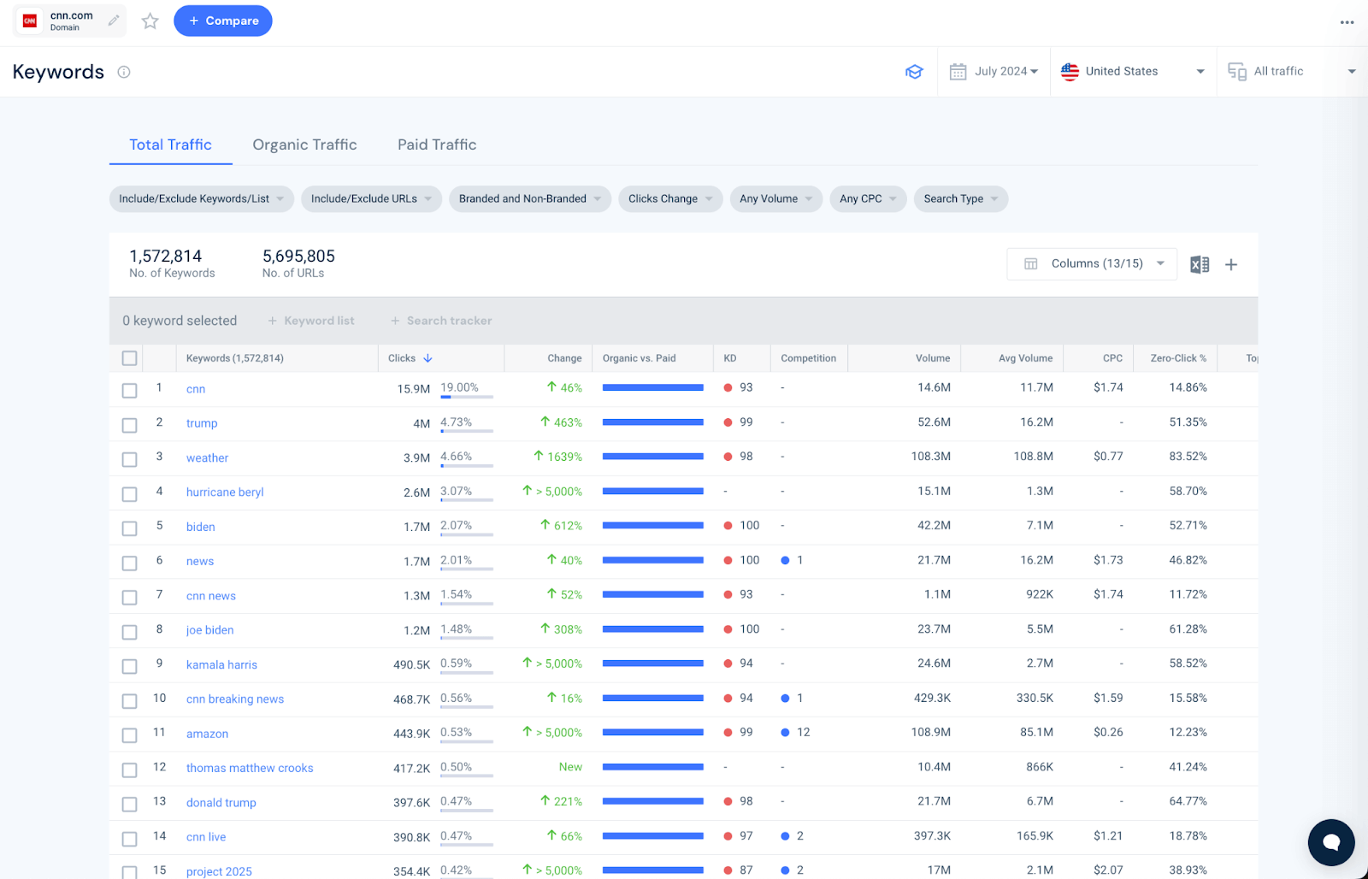Switch to the Total Traffic tab
The image size is (1368, 879).
(171, 145)
